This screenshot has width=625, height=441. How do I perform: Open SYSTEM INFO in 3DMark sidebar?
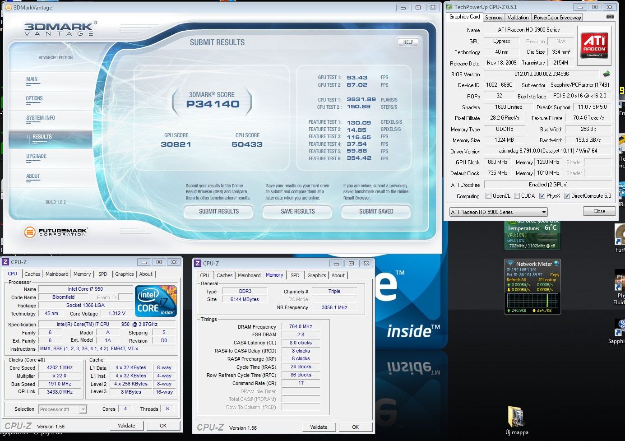point(41,118)
